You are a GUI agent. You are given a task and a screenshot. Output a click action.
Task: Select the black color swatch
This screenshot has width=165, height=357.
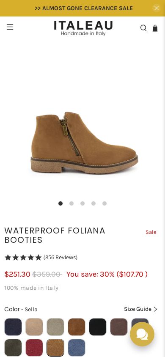(x=98, y=327)
